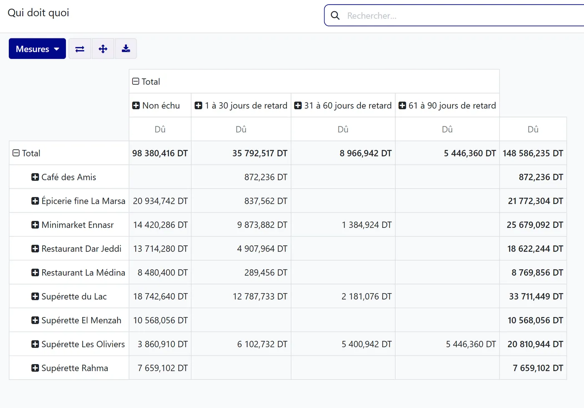The width and height of the screenshot is (584, 408).
Task: Open the Mesures dropdown button
Action: tap(37, 49)
